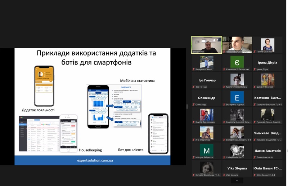Click muted mic icon beside Вікторія Ковальчук
Image resolution: width=288 pixels, height=186 pixels.
[193, 175]
